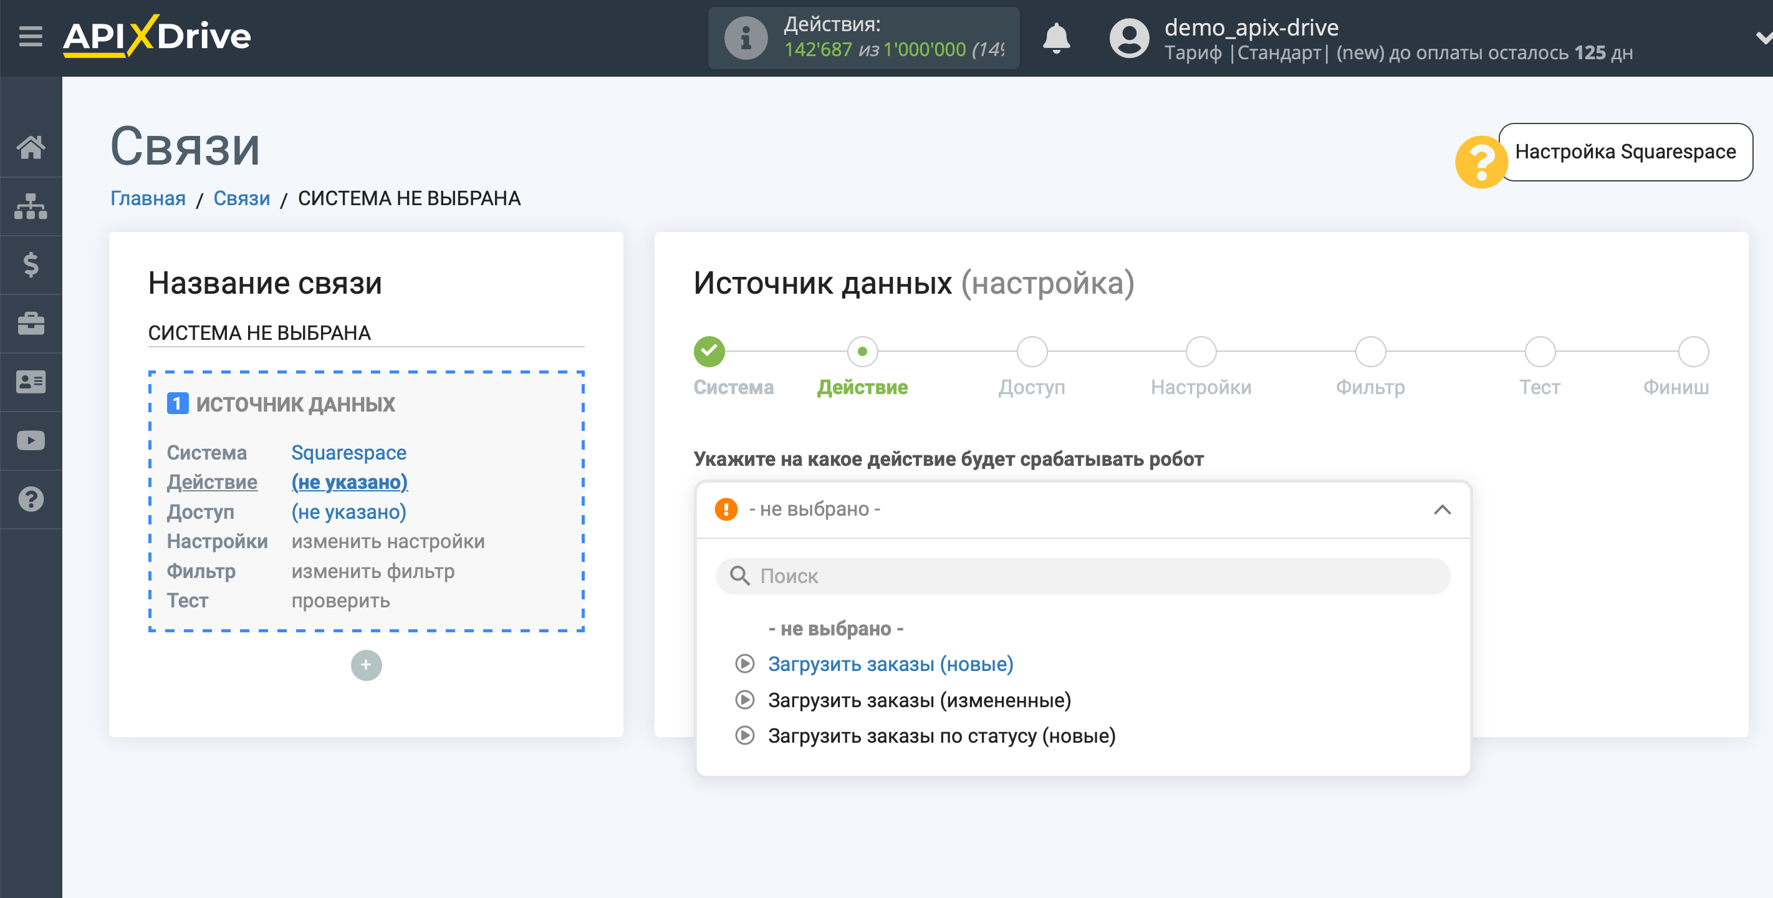Go to home via sidebar house icon
Image resolution: width=1773 pixels, height=898 pixels.
coord(31,147)
